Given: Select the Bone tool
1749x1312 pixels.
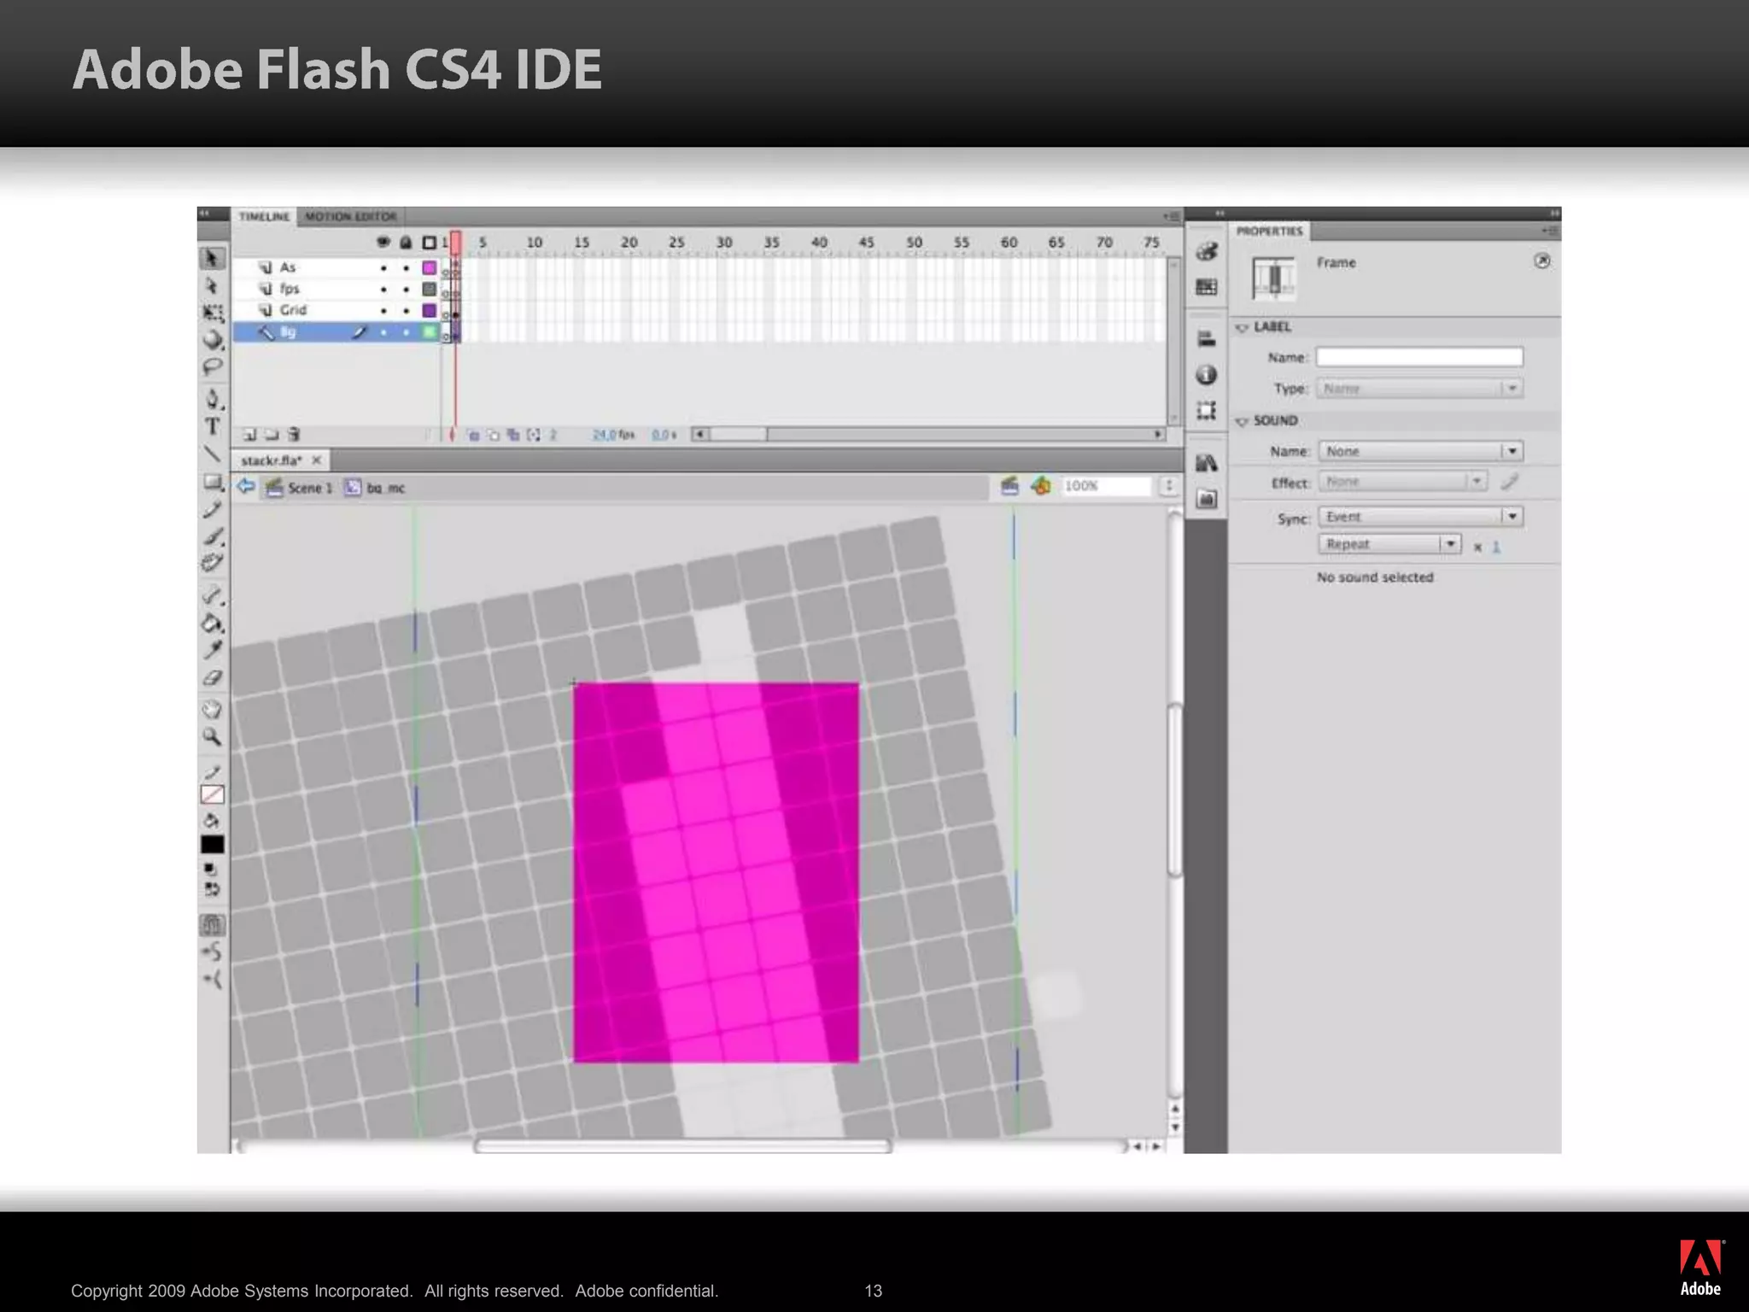Looking at the screenshot, I should pos(213,594).
